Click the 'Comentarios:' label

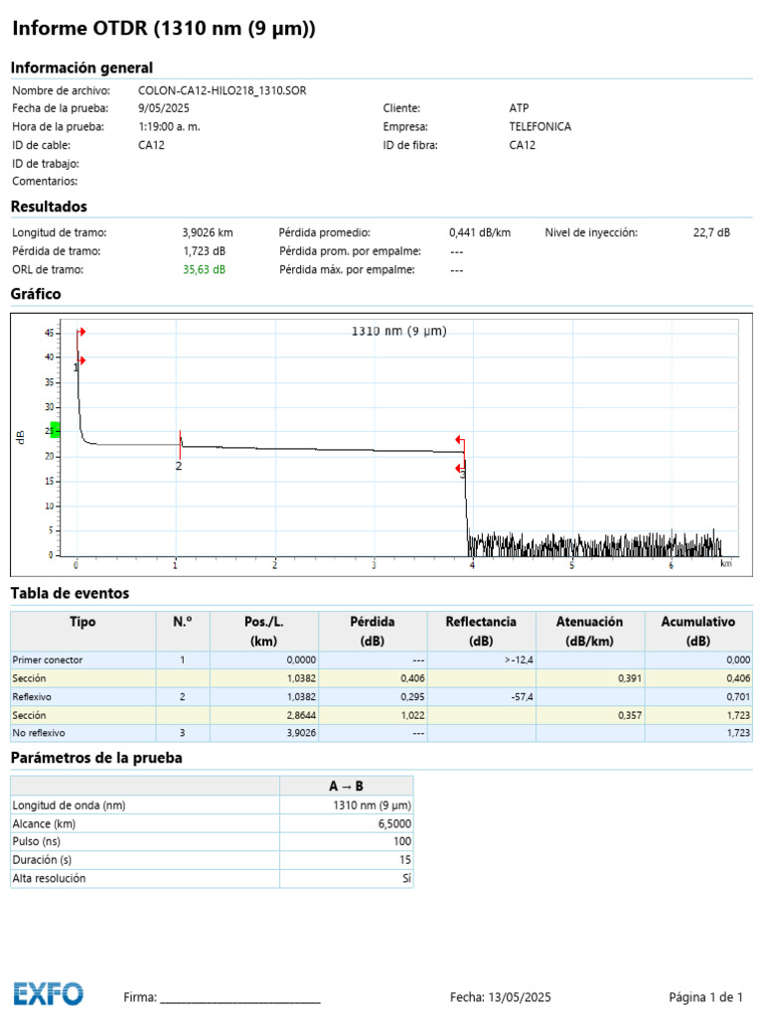[x=45, y=181]
